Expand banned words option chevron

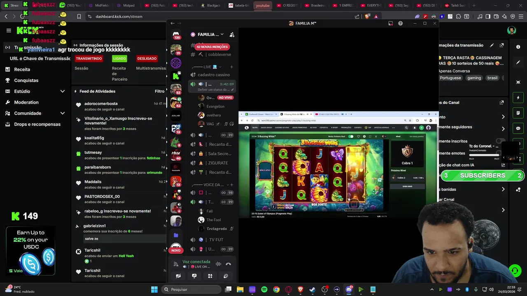point(503,190)
